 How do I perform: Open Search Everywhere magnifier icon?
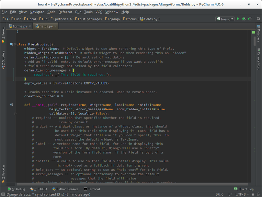point(258,19)
